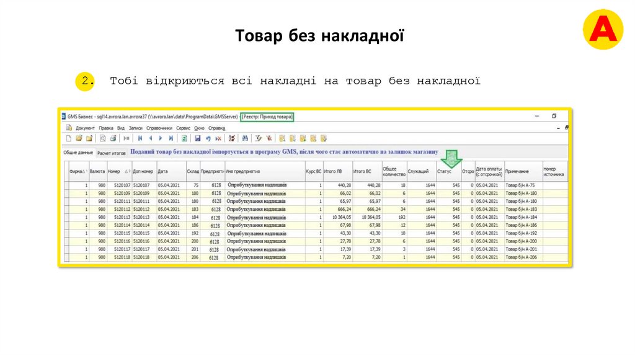The height and width of the screenshot is (356, 635).
Task: Click the Итого ВС column header
Action: pyautogui.click(x=367, y=171)
